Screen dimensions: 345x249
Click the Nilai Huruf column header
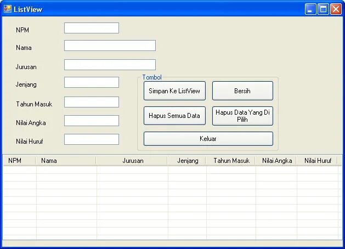317,161
